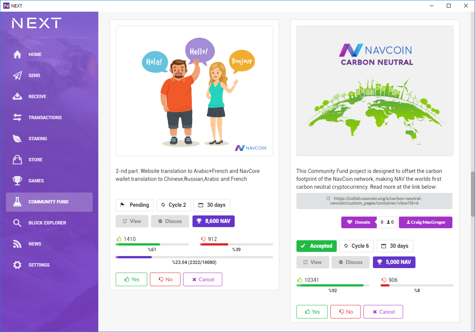Click thumbs-down icon beside 912 votes
475x332 pixels.
[x=203, y=239]
